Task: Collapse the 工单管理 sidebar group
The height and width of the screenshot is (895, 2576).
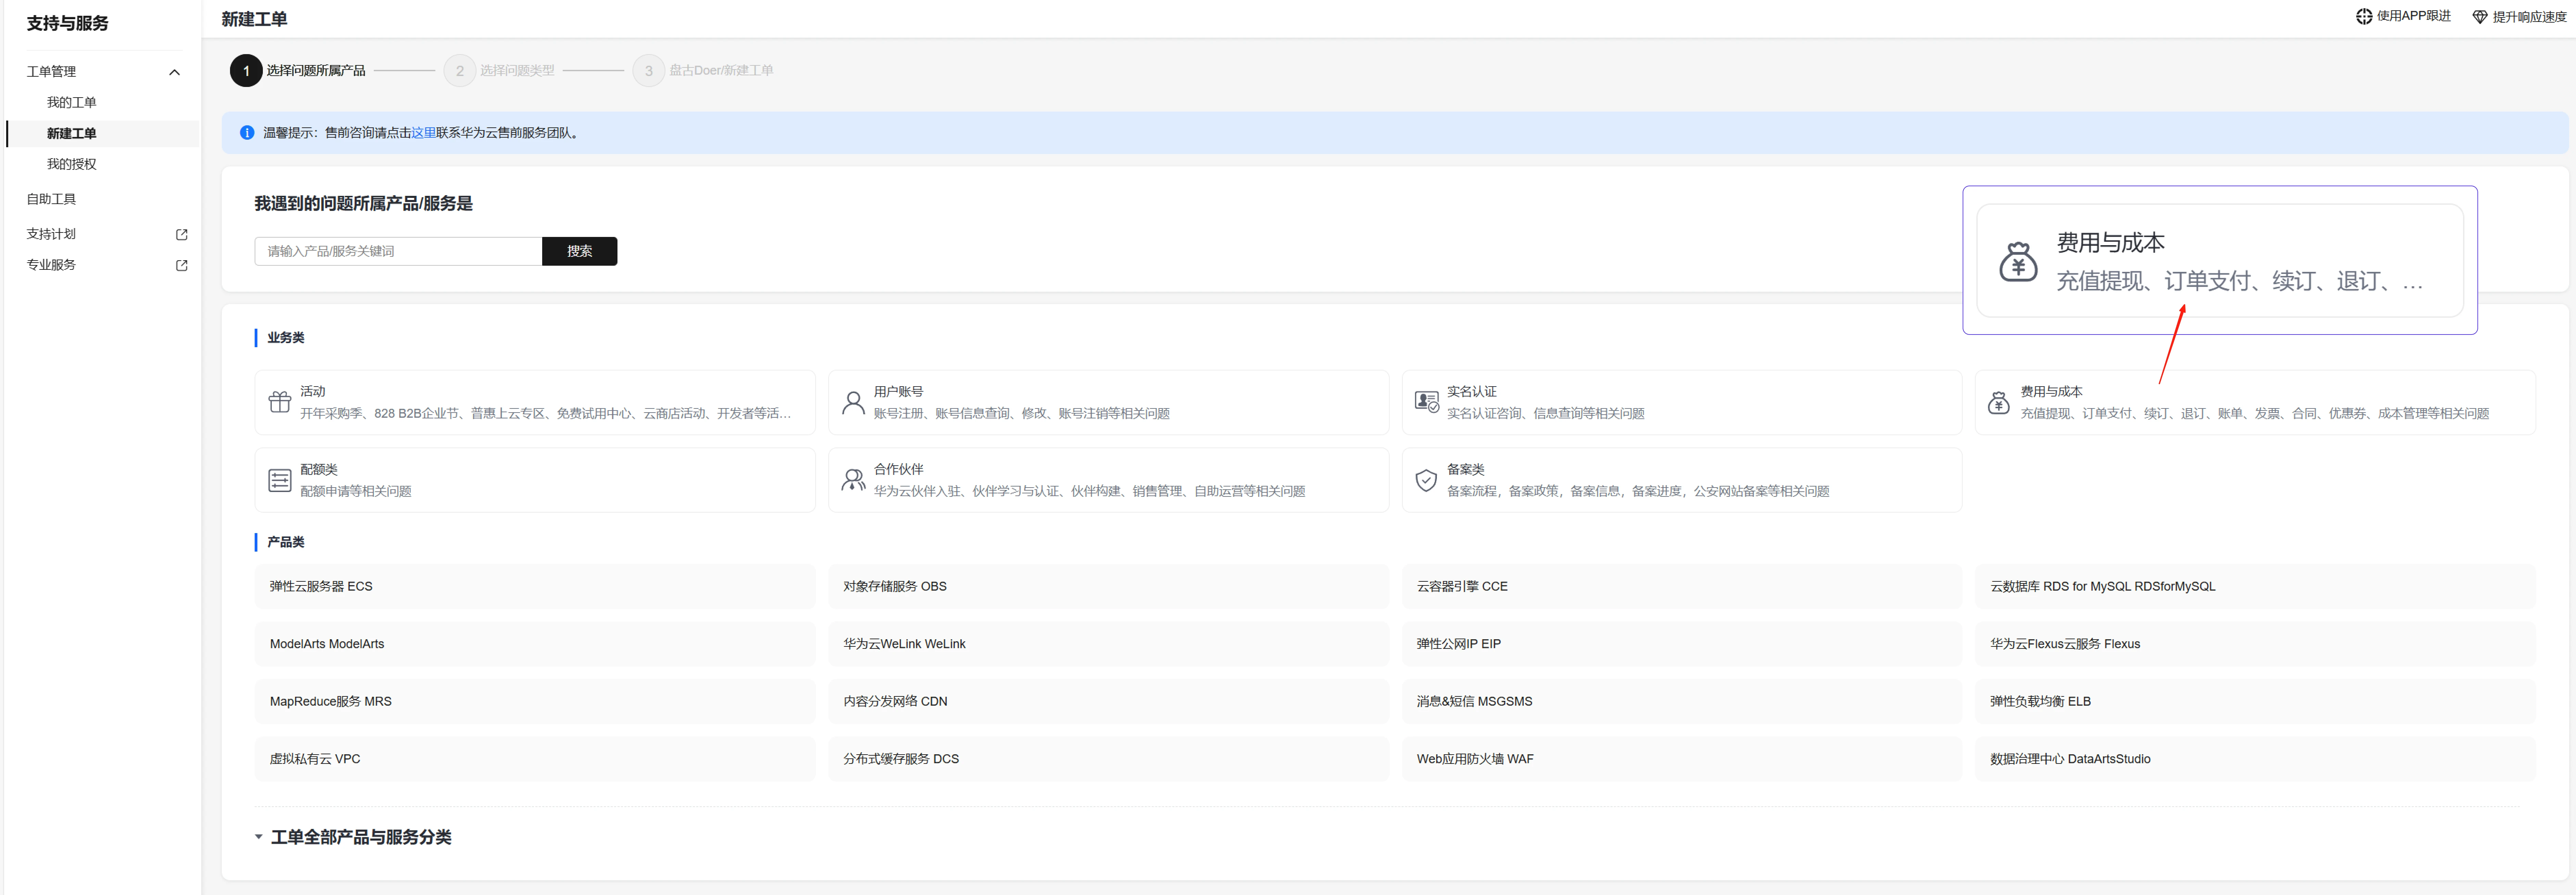Action: tap(174, 72)
